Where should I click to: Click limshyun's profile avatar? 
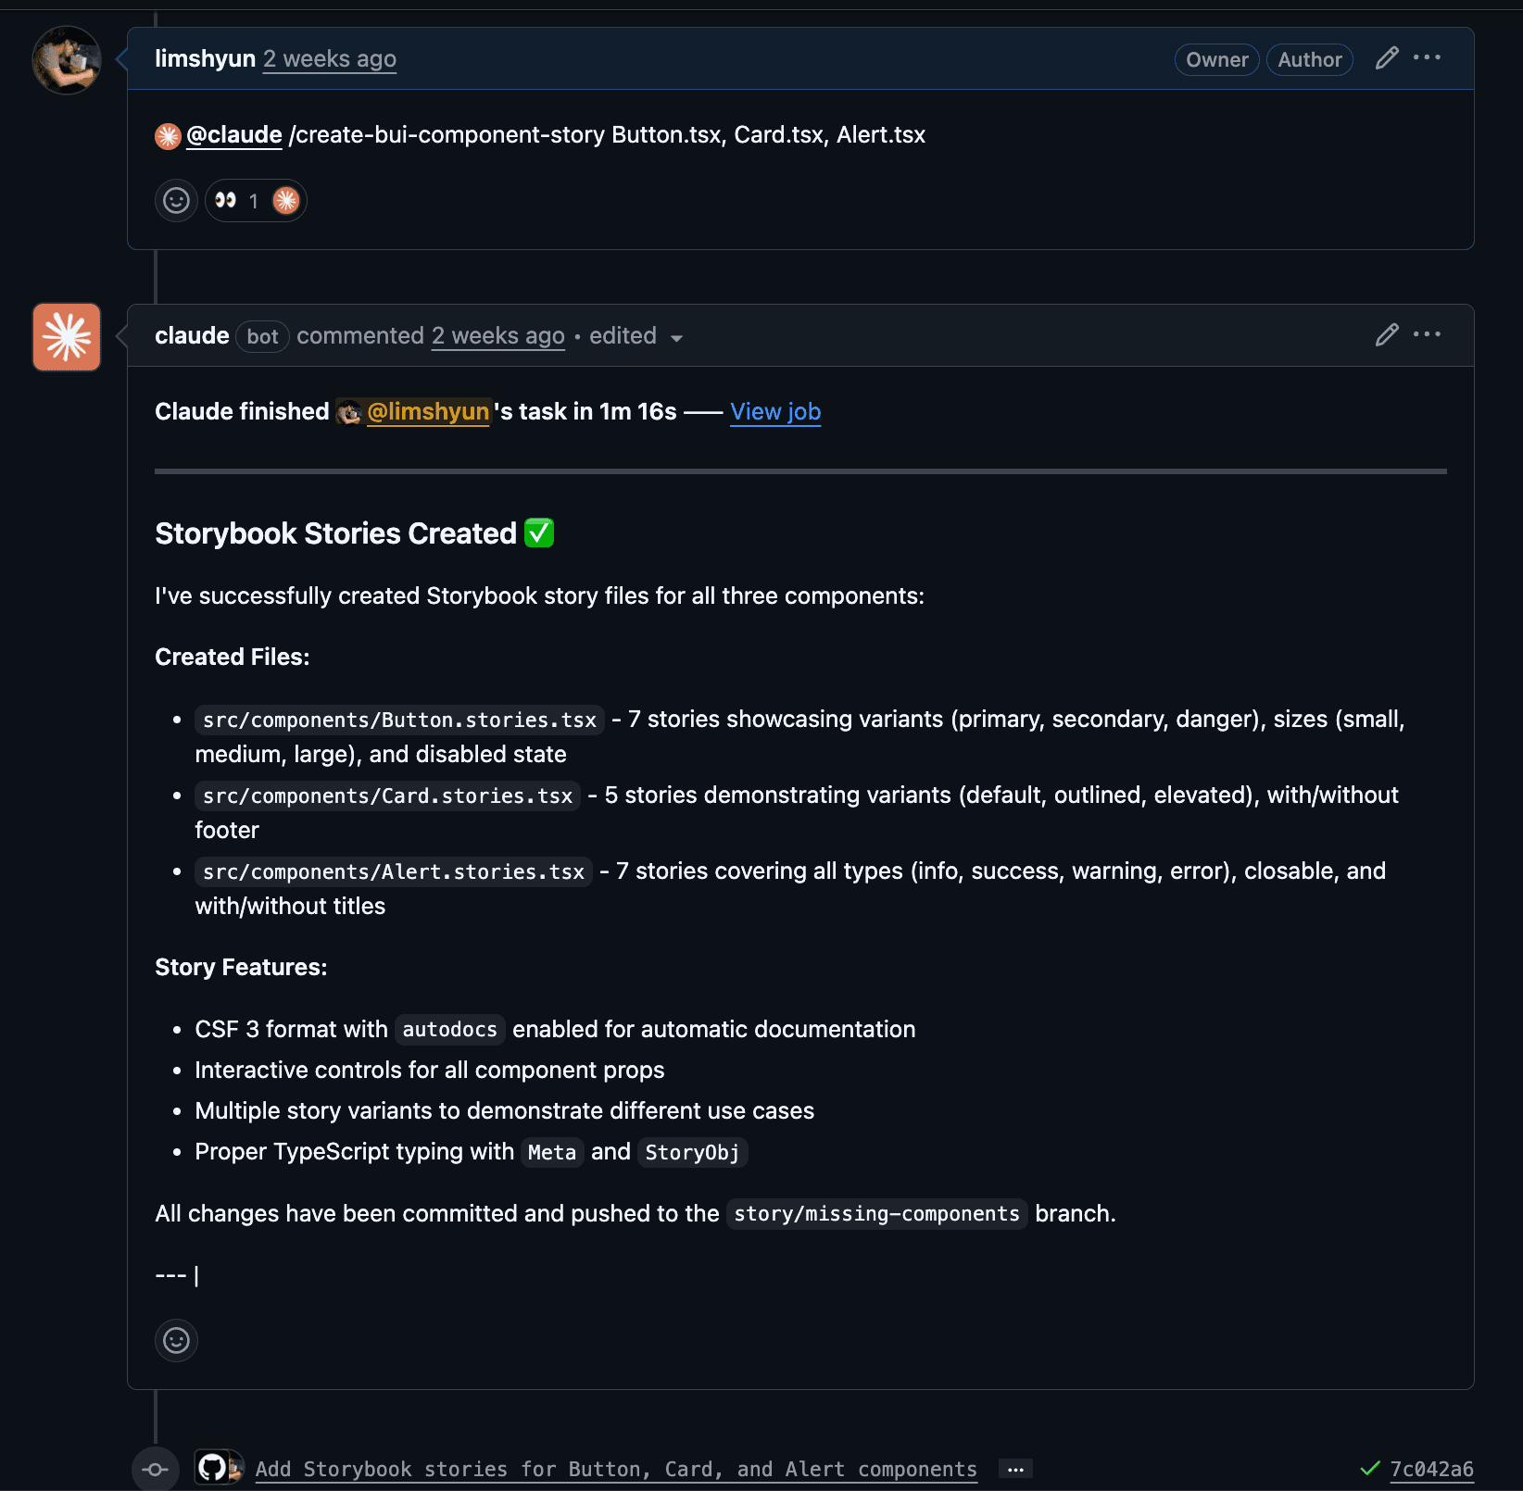(x=67, y=60)
